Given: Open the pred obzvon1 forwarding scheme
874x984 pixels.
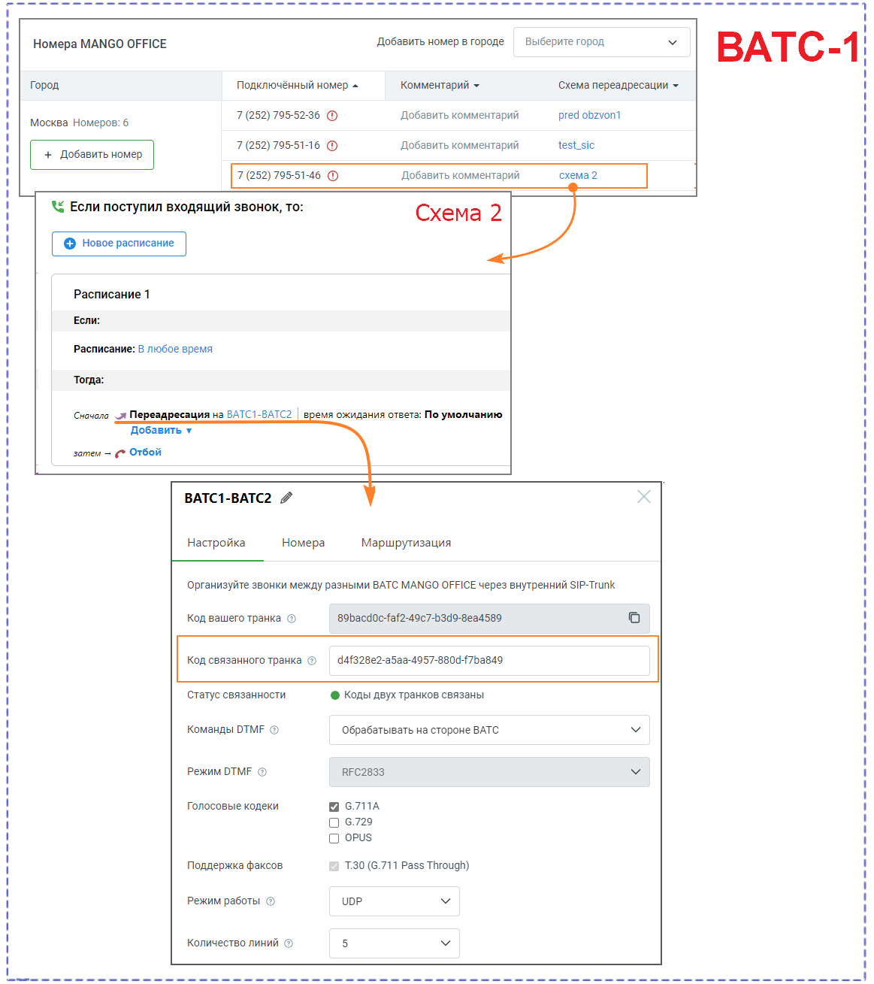Looking at the screenshot, I should click(590, 116).
